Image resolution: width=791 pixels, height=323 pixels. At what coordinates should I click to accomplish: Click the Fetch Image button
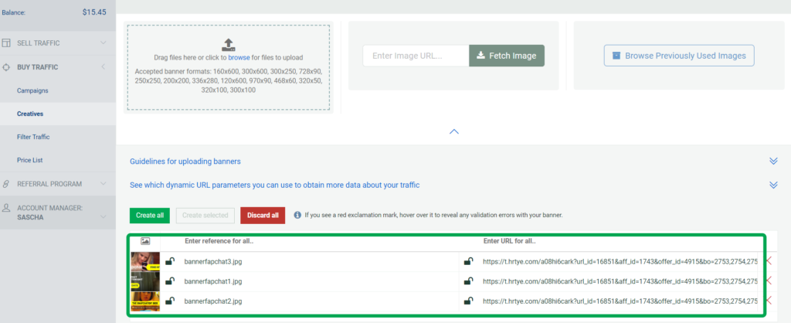tap(507, 56)
